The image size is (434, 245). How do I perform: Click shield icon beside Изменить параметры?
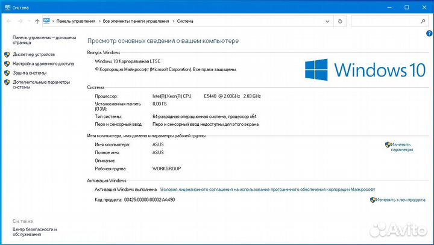388,144
